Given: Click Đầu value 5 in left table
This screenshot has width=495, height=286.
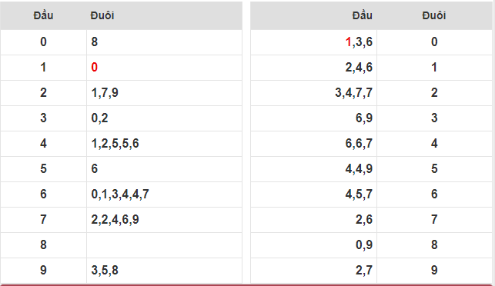Looking at the screenshot, I should pos(44,168).
